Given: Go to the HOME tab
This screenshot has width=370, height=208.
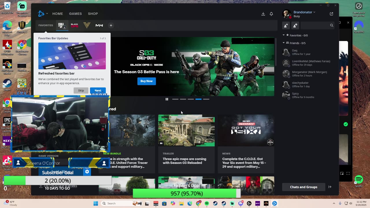Looking at the screenshot, I should click(x=58, y=14).
